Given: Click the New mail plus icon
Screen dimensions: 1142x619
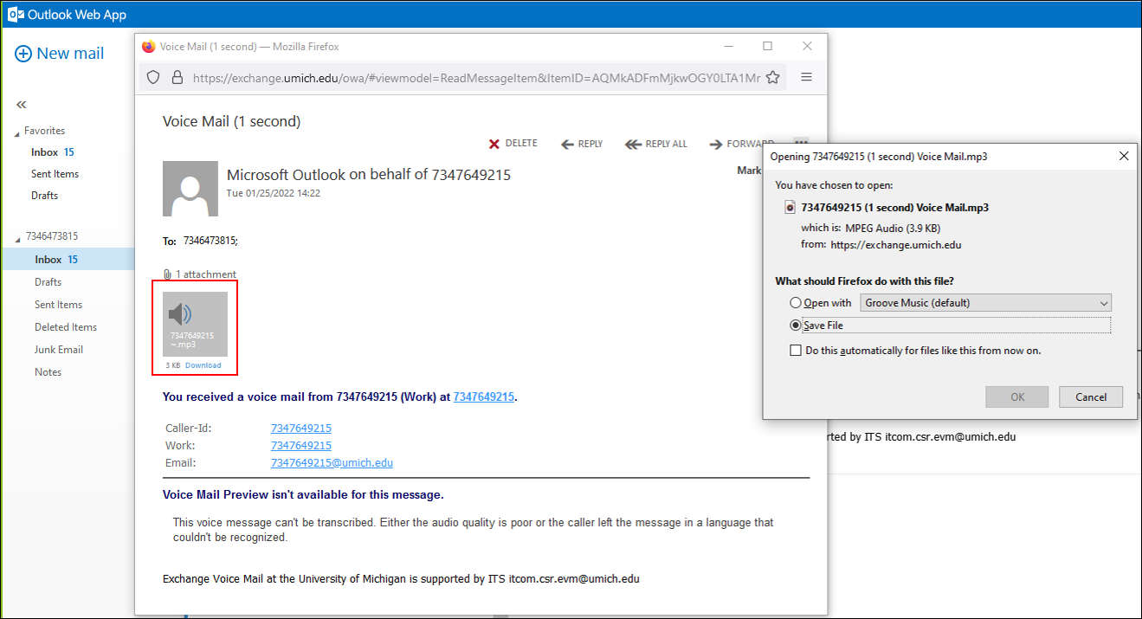Looking at the screenshot, I should coord(24,54).
